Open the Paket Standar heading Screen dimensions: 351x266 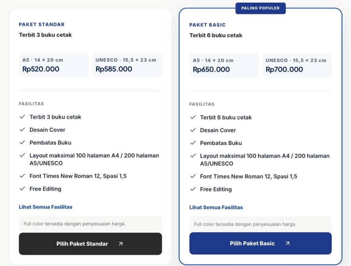(x=41, y=24)
